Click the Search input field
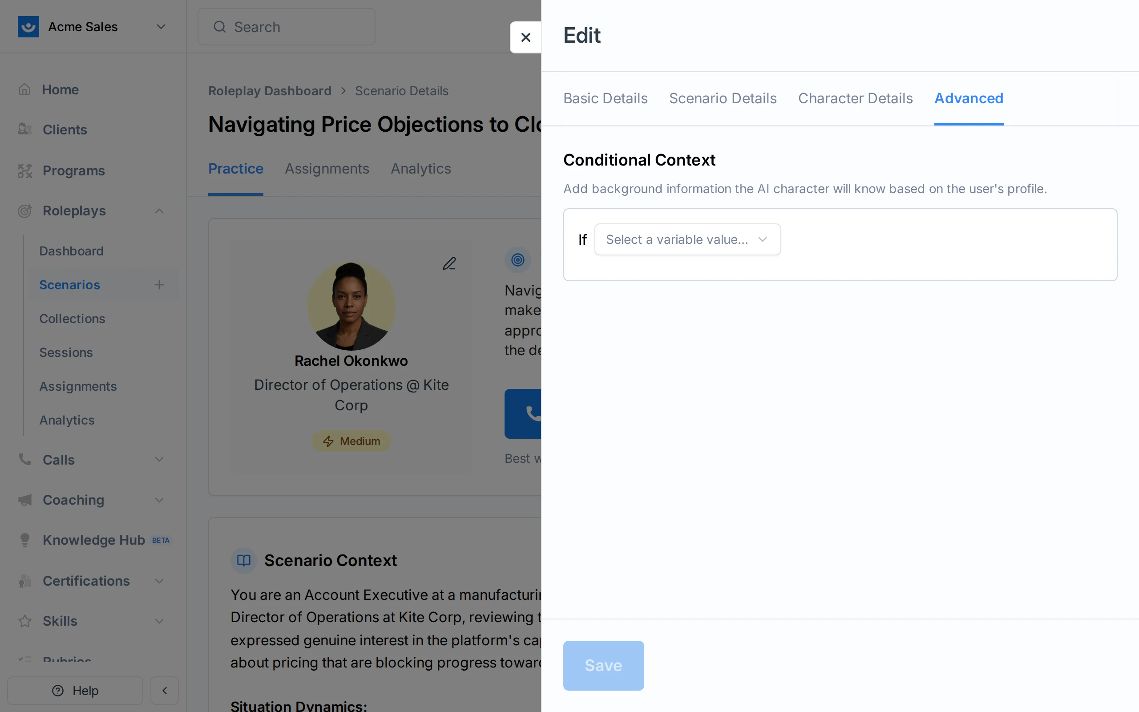Screen dimensions: 1139x712 click(x=286, y=26)
